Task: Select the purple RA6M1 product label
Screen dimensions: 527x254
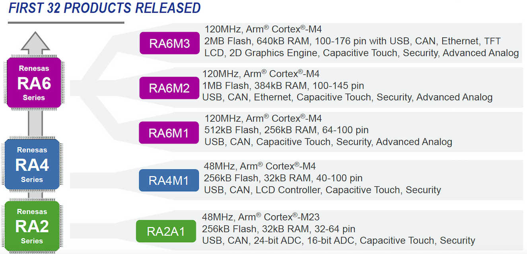Action: [169, 133]
